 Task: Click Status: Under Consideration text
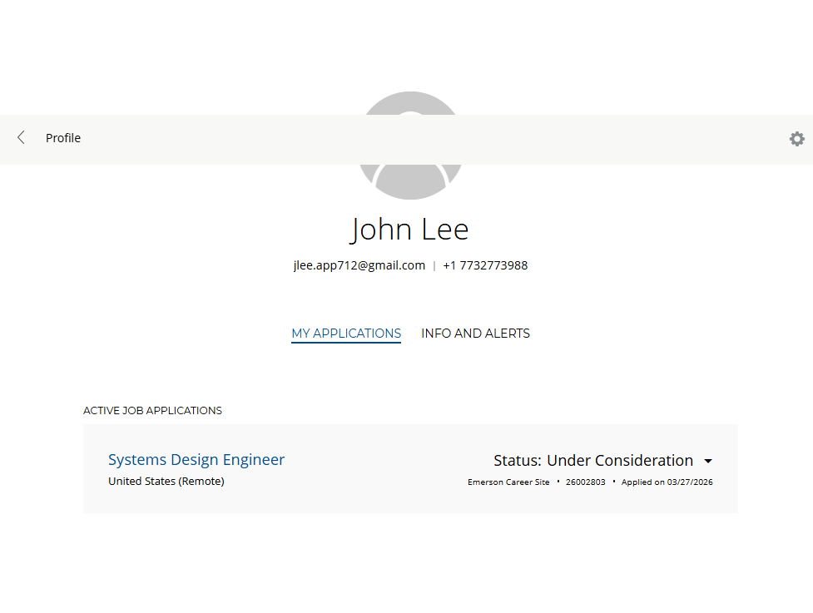pos(592,461)
